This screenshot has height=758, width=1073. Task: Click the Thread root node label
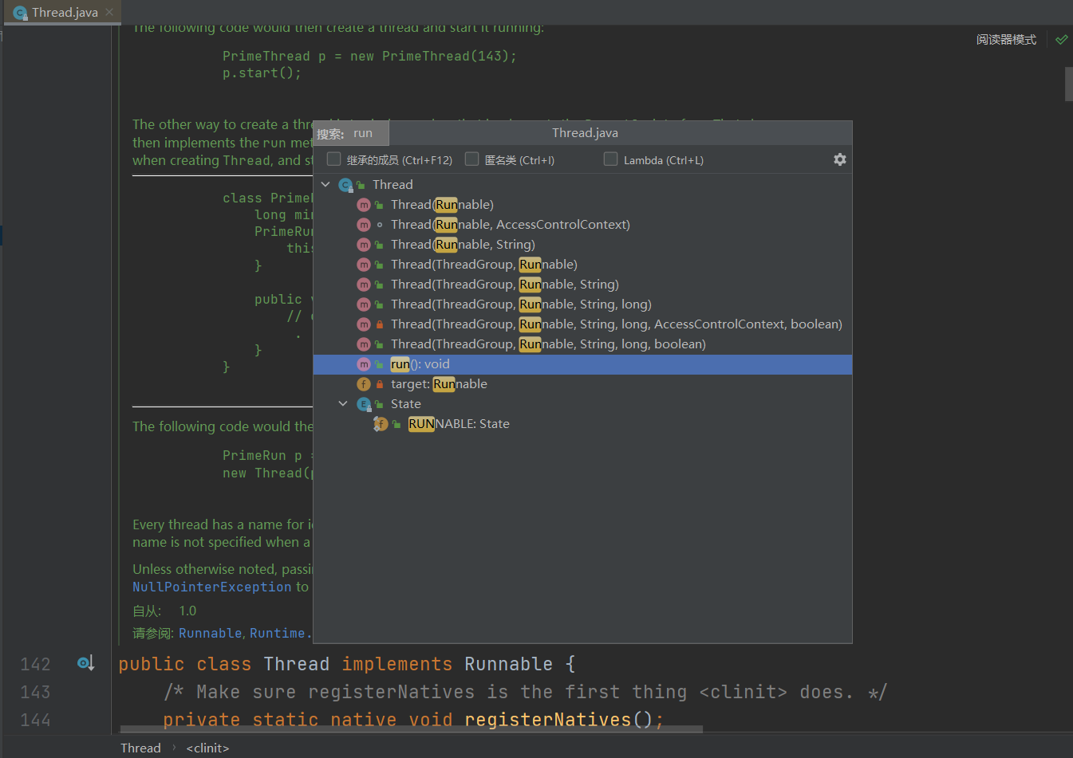pos(393,184)
